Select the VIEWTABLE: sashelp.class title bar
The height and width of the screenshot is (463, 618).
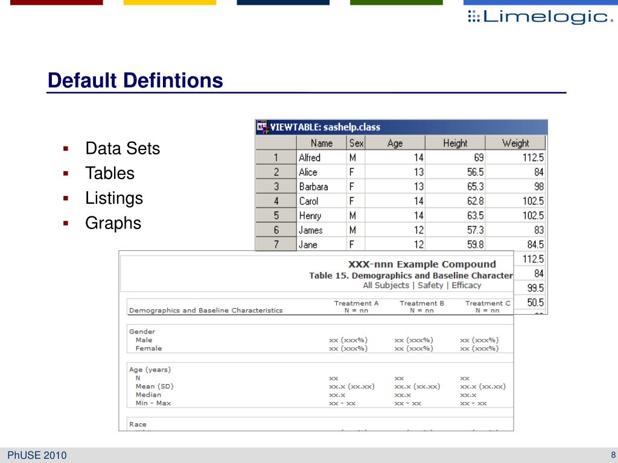(401, 127)
